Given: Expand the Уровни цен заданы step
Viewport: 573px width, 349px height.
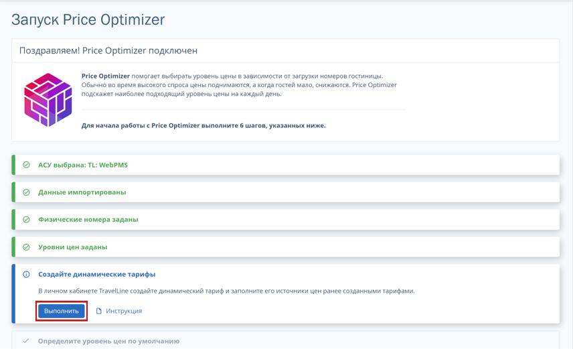Looking at the screenshot, I should click(x=286, y=247).
